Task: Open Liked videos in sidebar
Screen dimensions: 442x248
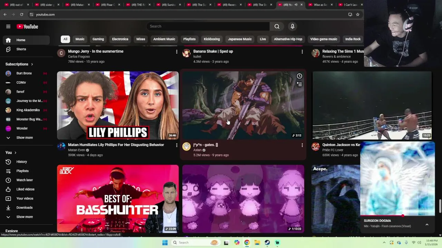Action: coord(26,189)
